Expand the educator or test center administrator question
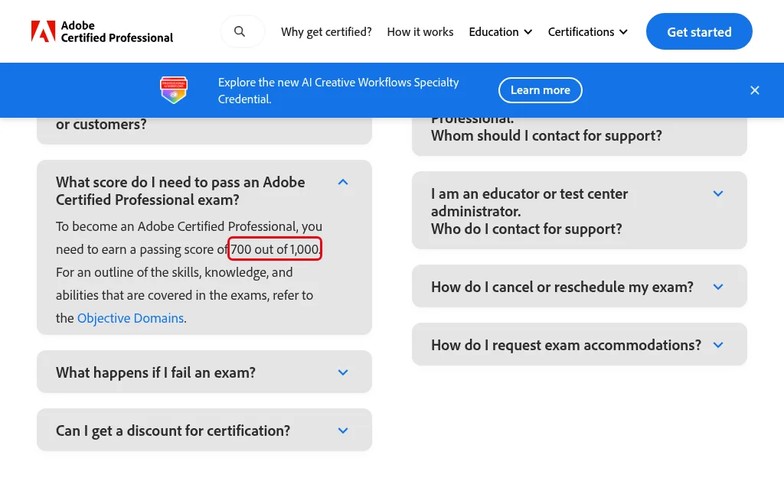The image size is (784, 497). click(579, 211)
